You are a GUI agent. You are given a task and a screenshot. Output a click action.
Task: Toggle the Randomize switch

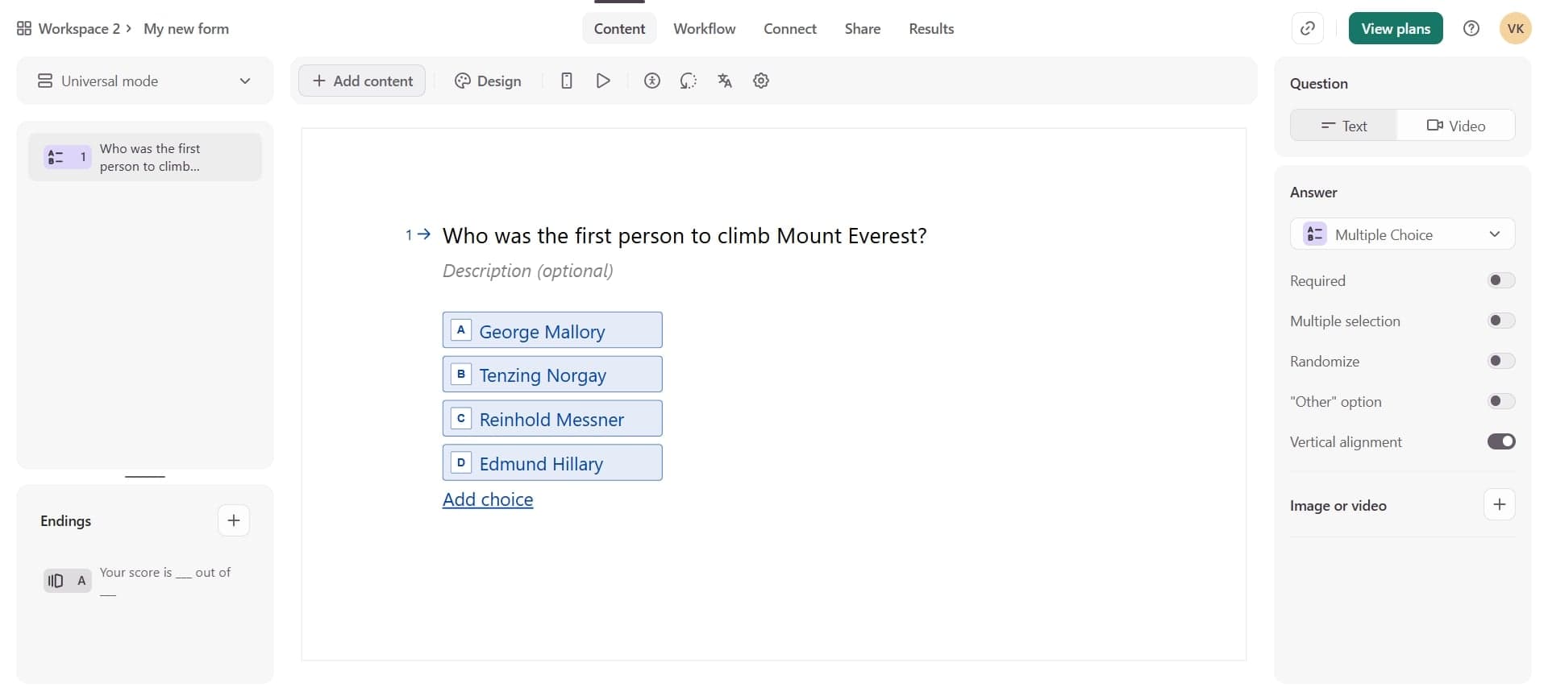tap(1500, 361)
